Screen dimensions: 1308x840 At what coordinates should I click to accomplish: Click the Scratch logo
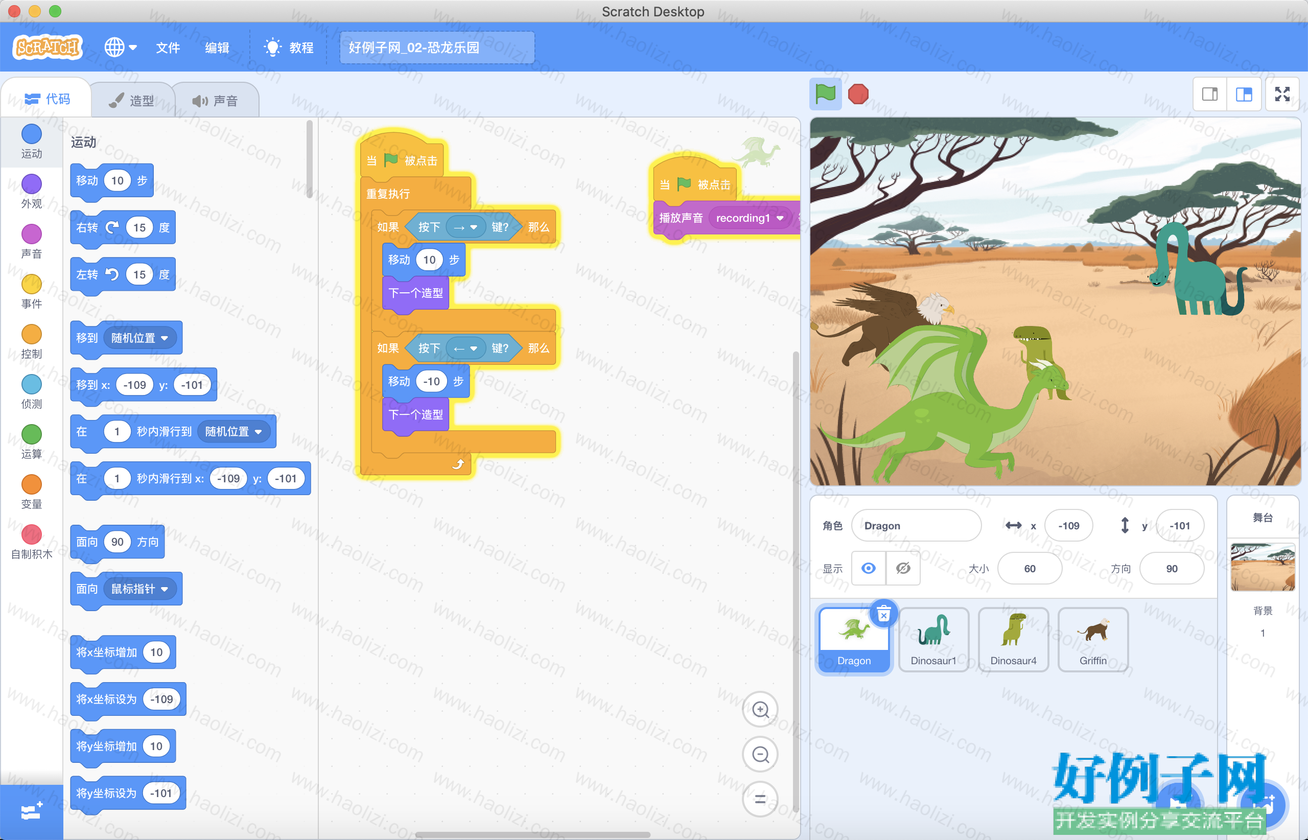pos(48,48)
